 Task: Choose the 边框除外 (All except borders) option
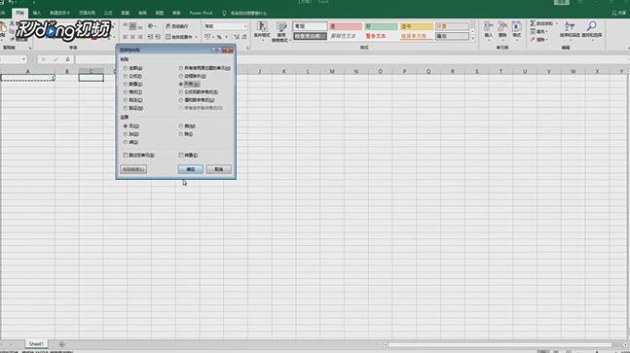193,76
